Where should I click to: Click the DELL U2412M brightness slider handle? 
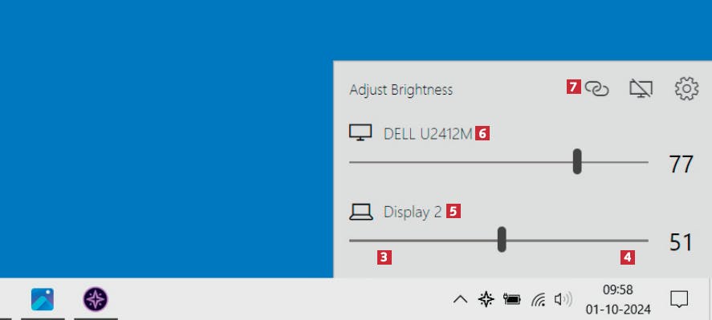tap(577, 161)
